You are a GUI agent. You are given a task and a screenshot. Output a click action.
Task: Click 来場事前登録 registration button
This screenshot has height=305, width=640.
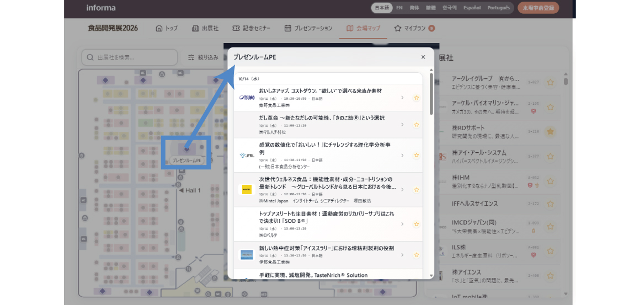click(538, 8)
